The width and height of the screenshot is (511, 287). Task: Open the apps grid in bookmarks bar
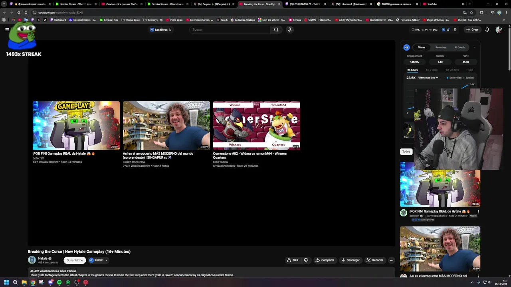click(x=4, y=20)
